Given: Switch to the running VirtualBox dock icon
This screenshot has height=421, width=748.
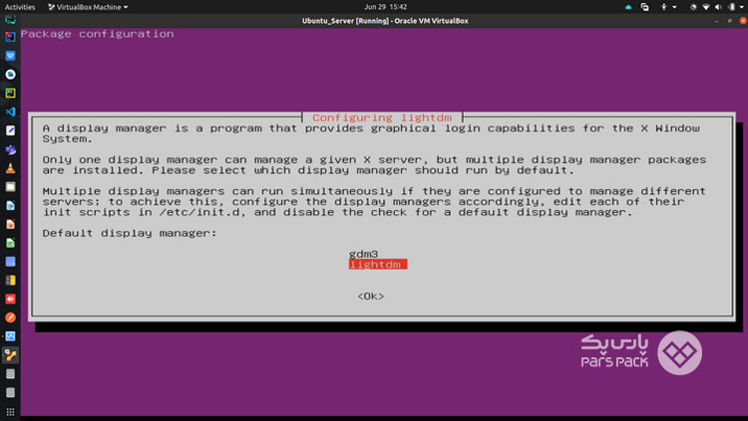Looking at the screenshot, I should tap(10, 354).
